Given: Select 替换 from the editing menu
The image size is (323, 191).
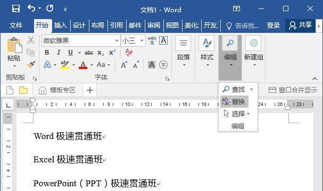Looking at the screenshot, I should point(234,101).
